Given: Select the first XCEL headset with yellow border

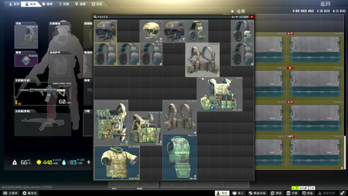Looking at the screenshot, I should [105, 54].
